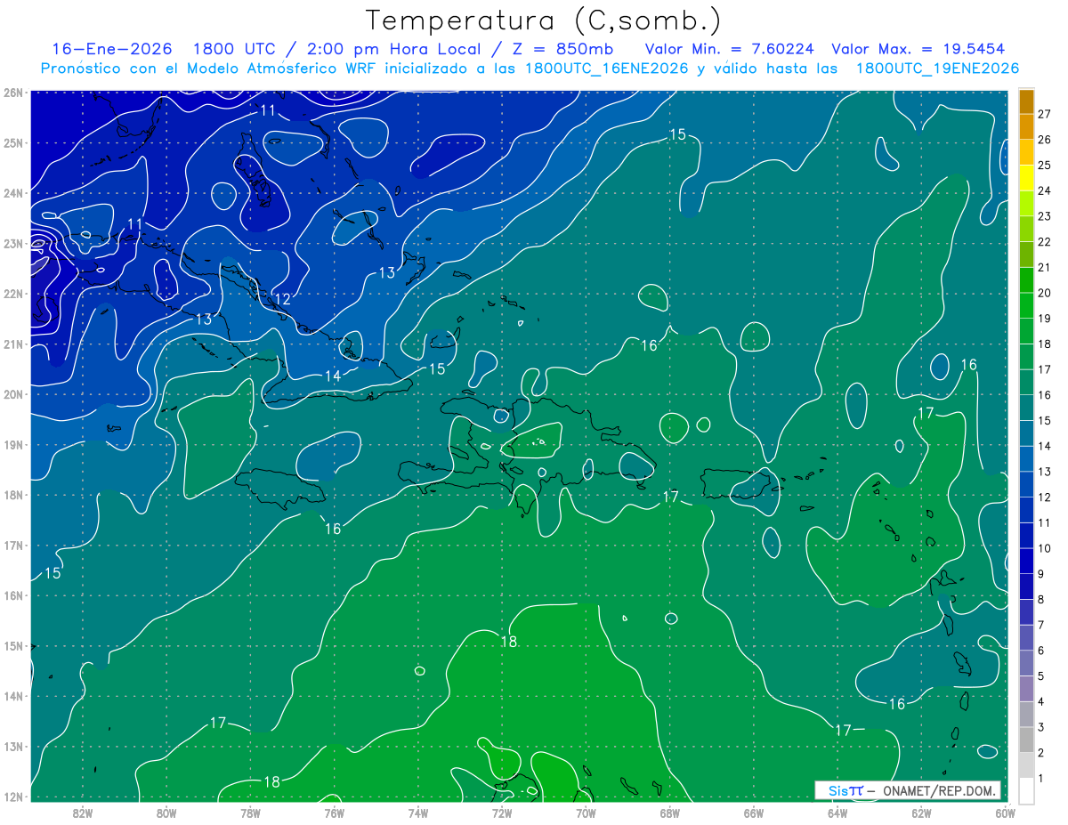Image resolution: width=1068 pixels, height=825 pixels.
Task: Click the title 'Temperatura (C,somb.)'
Action: 543,20
